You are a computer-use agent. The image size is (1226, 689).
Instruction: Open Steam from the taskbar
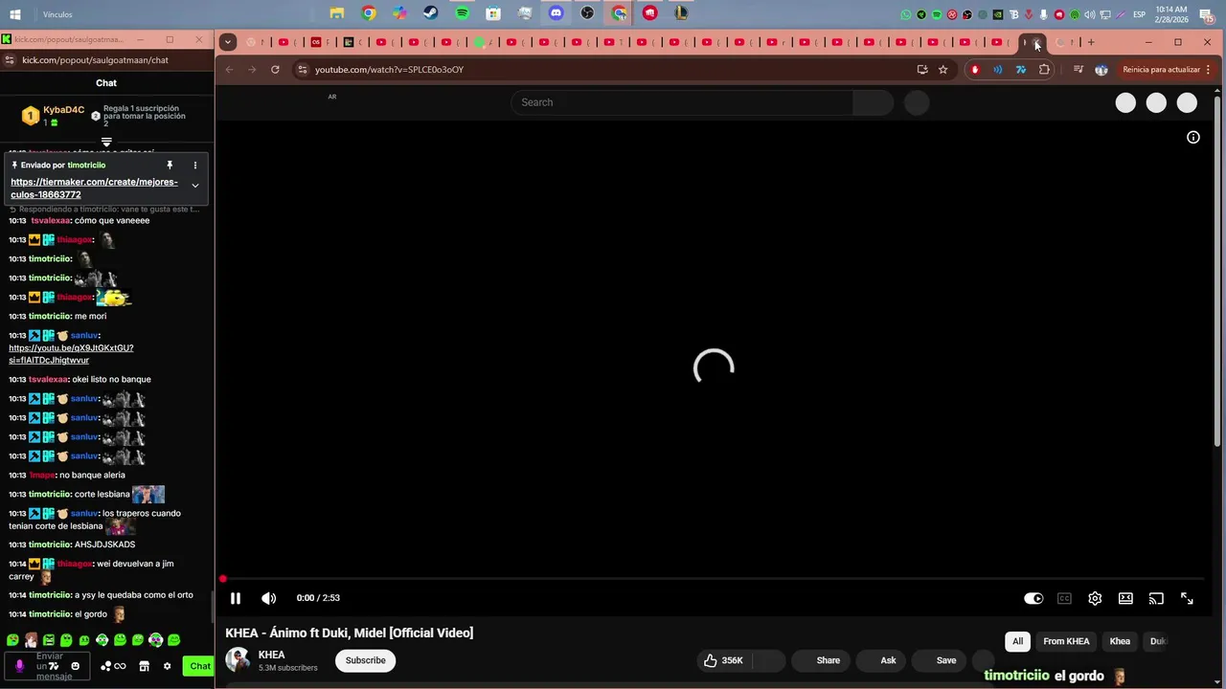(431, 13)
